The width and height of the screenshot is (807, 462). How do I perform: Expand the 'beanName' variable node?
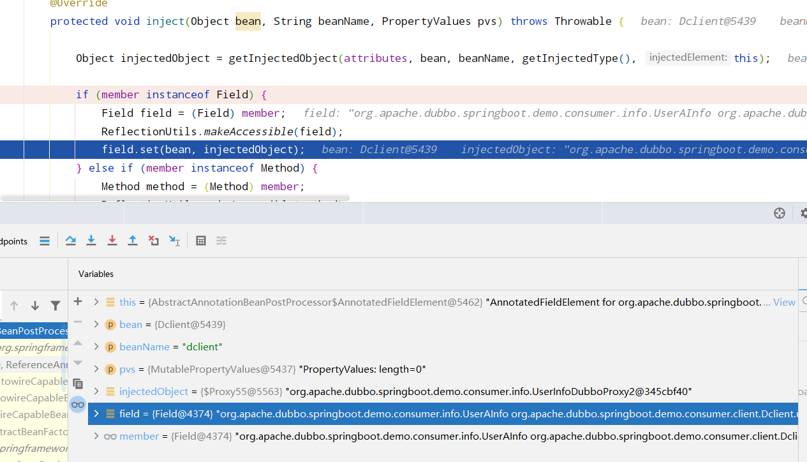(96, 346)
